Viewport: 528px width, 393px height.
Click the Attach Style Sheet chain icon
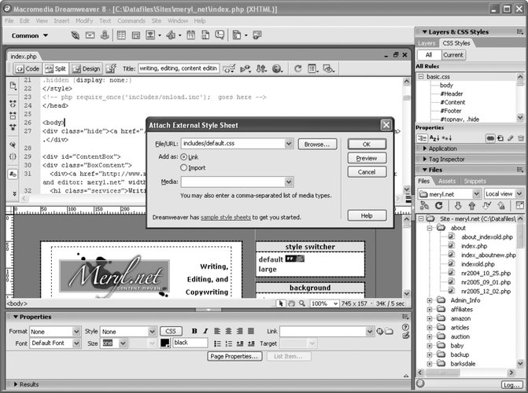(x=489, y=137)
